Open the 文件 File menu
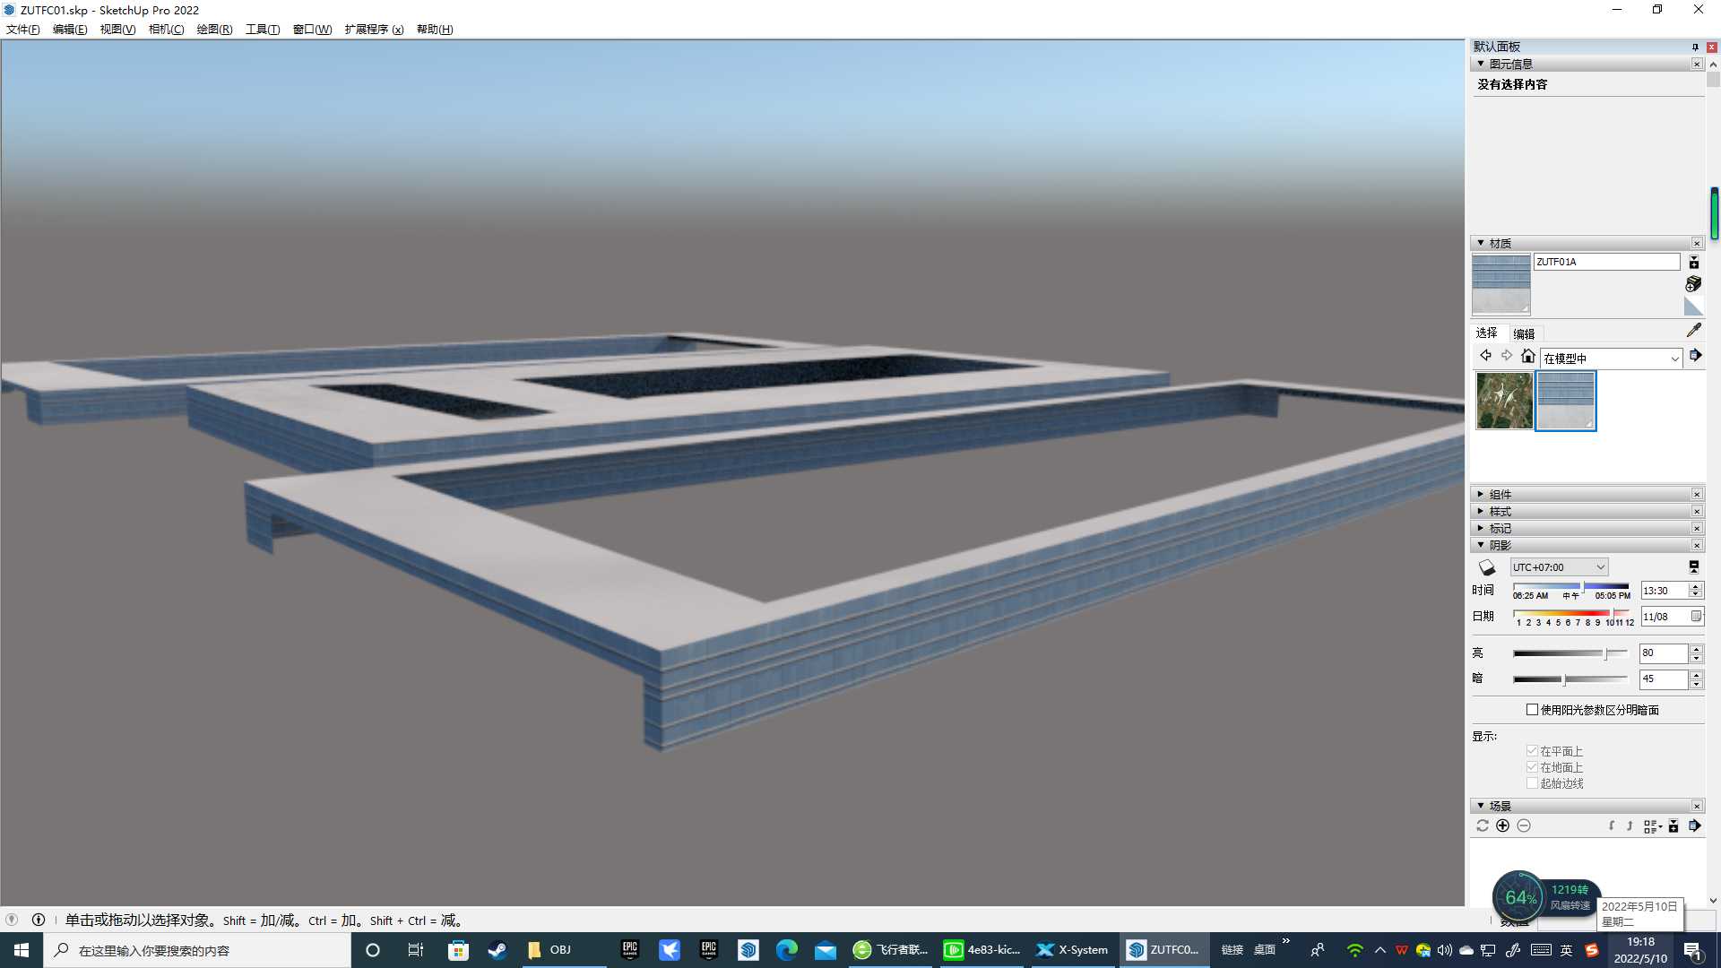This screenshot has height=968, width=1721. click(x=23, y=30)
